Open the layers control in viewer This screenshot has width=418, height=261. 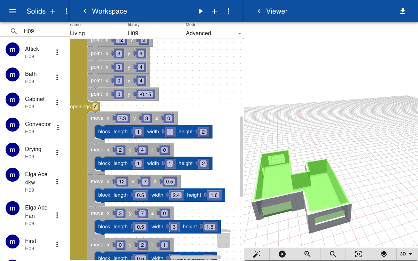pos(384,254)
